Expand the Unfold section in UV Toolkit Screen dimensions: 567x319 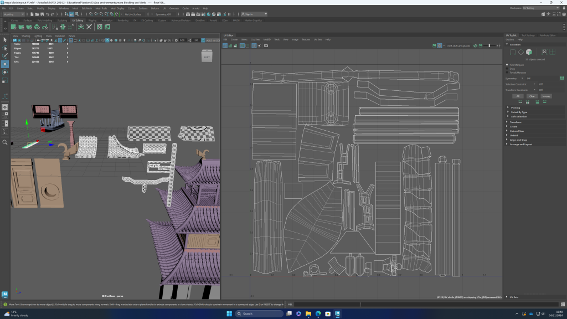[x=515, y=135]
